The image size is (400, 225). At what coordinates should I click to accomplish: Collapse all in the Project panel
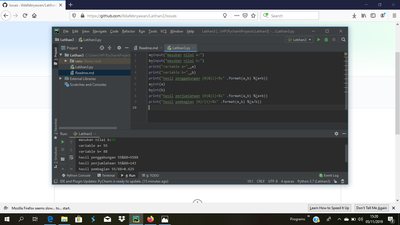pos(110,48)
